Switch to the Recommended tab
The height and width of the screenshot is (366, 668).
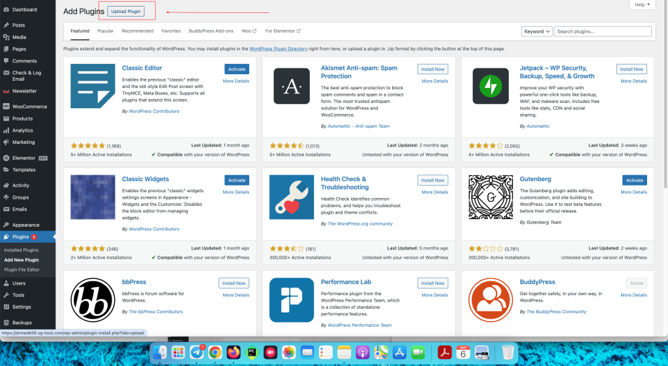click(x=137, y=31)
